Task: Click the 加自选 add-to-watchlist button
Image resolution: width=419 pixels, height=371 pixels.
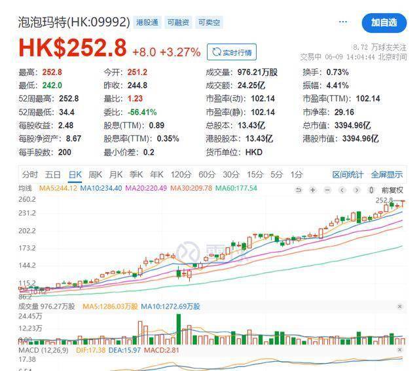Action: pyautogui.click(x=384, y=23)
